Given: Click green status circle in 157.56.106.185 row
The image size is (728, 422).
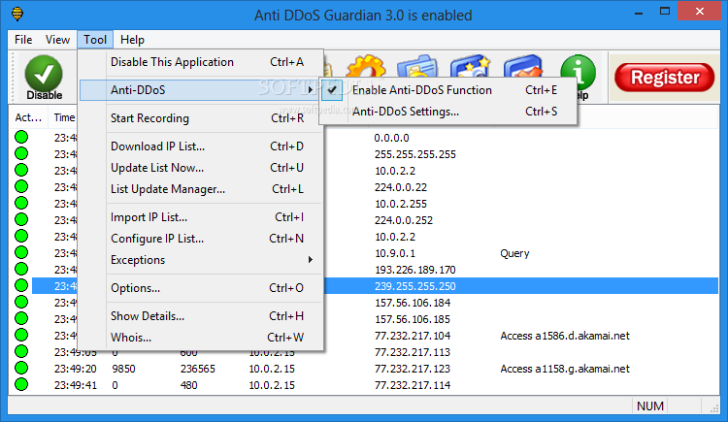Looking at the screenshot, I should (x=21, y=318).
